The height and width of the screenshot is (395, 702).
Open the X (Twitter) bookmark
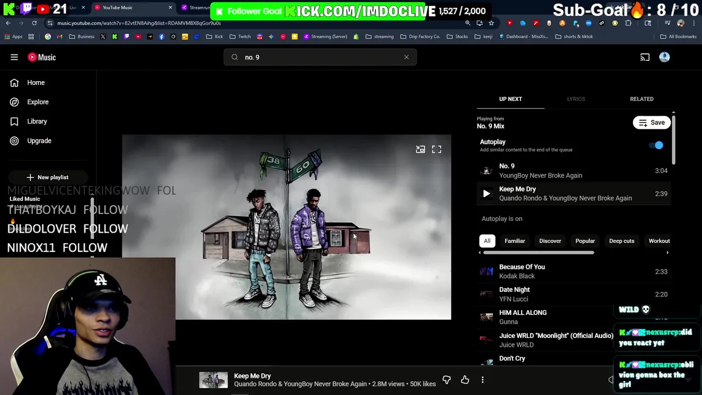(103, 37)
